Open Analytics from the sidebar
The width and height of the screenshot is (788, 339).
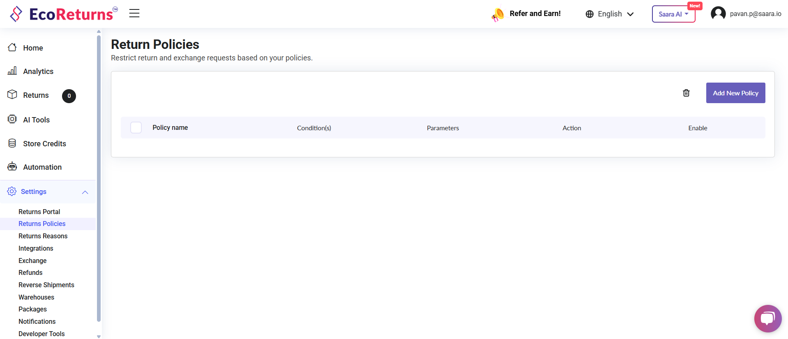click(x=38, y=71)
